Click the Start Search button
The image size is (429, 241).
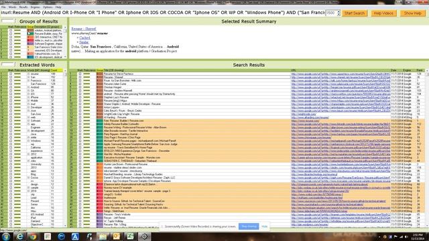tap(355, 13)
